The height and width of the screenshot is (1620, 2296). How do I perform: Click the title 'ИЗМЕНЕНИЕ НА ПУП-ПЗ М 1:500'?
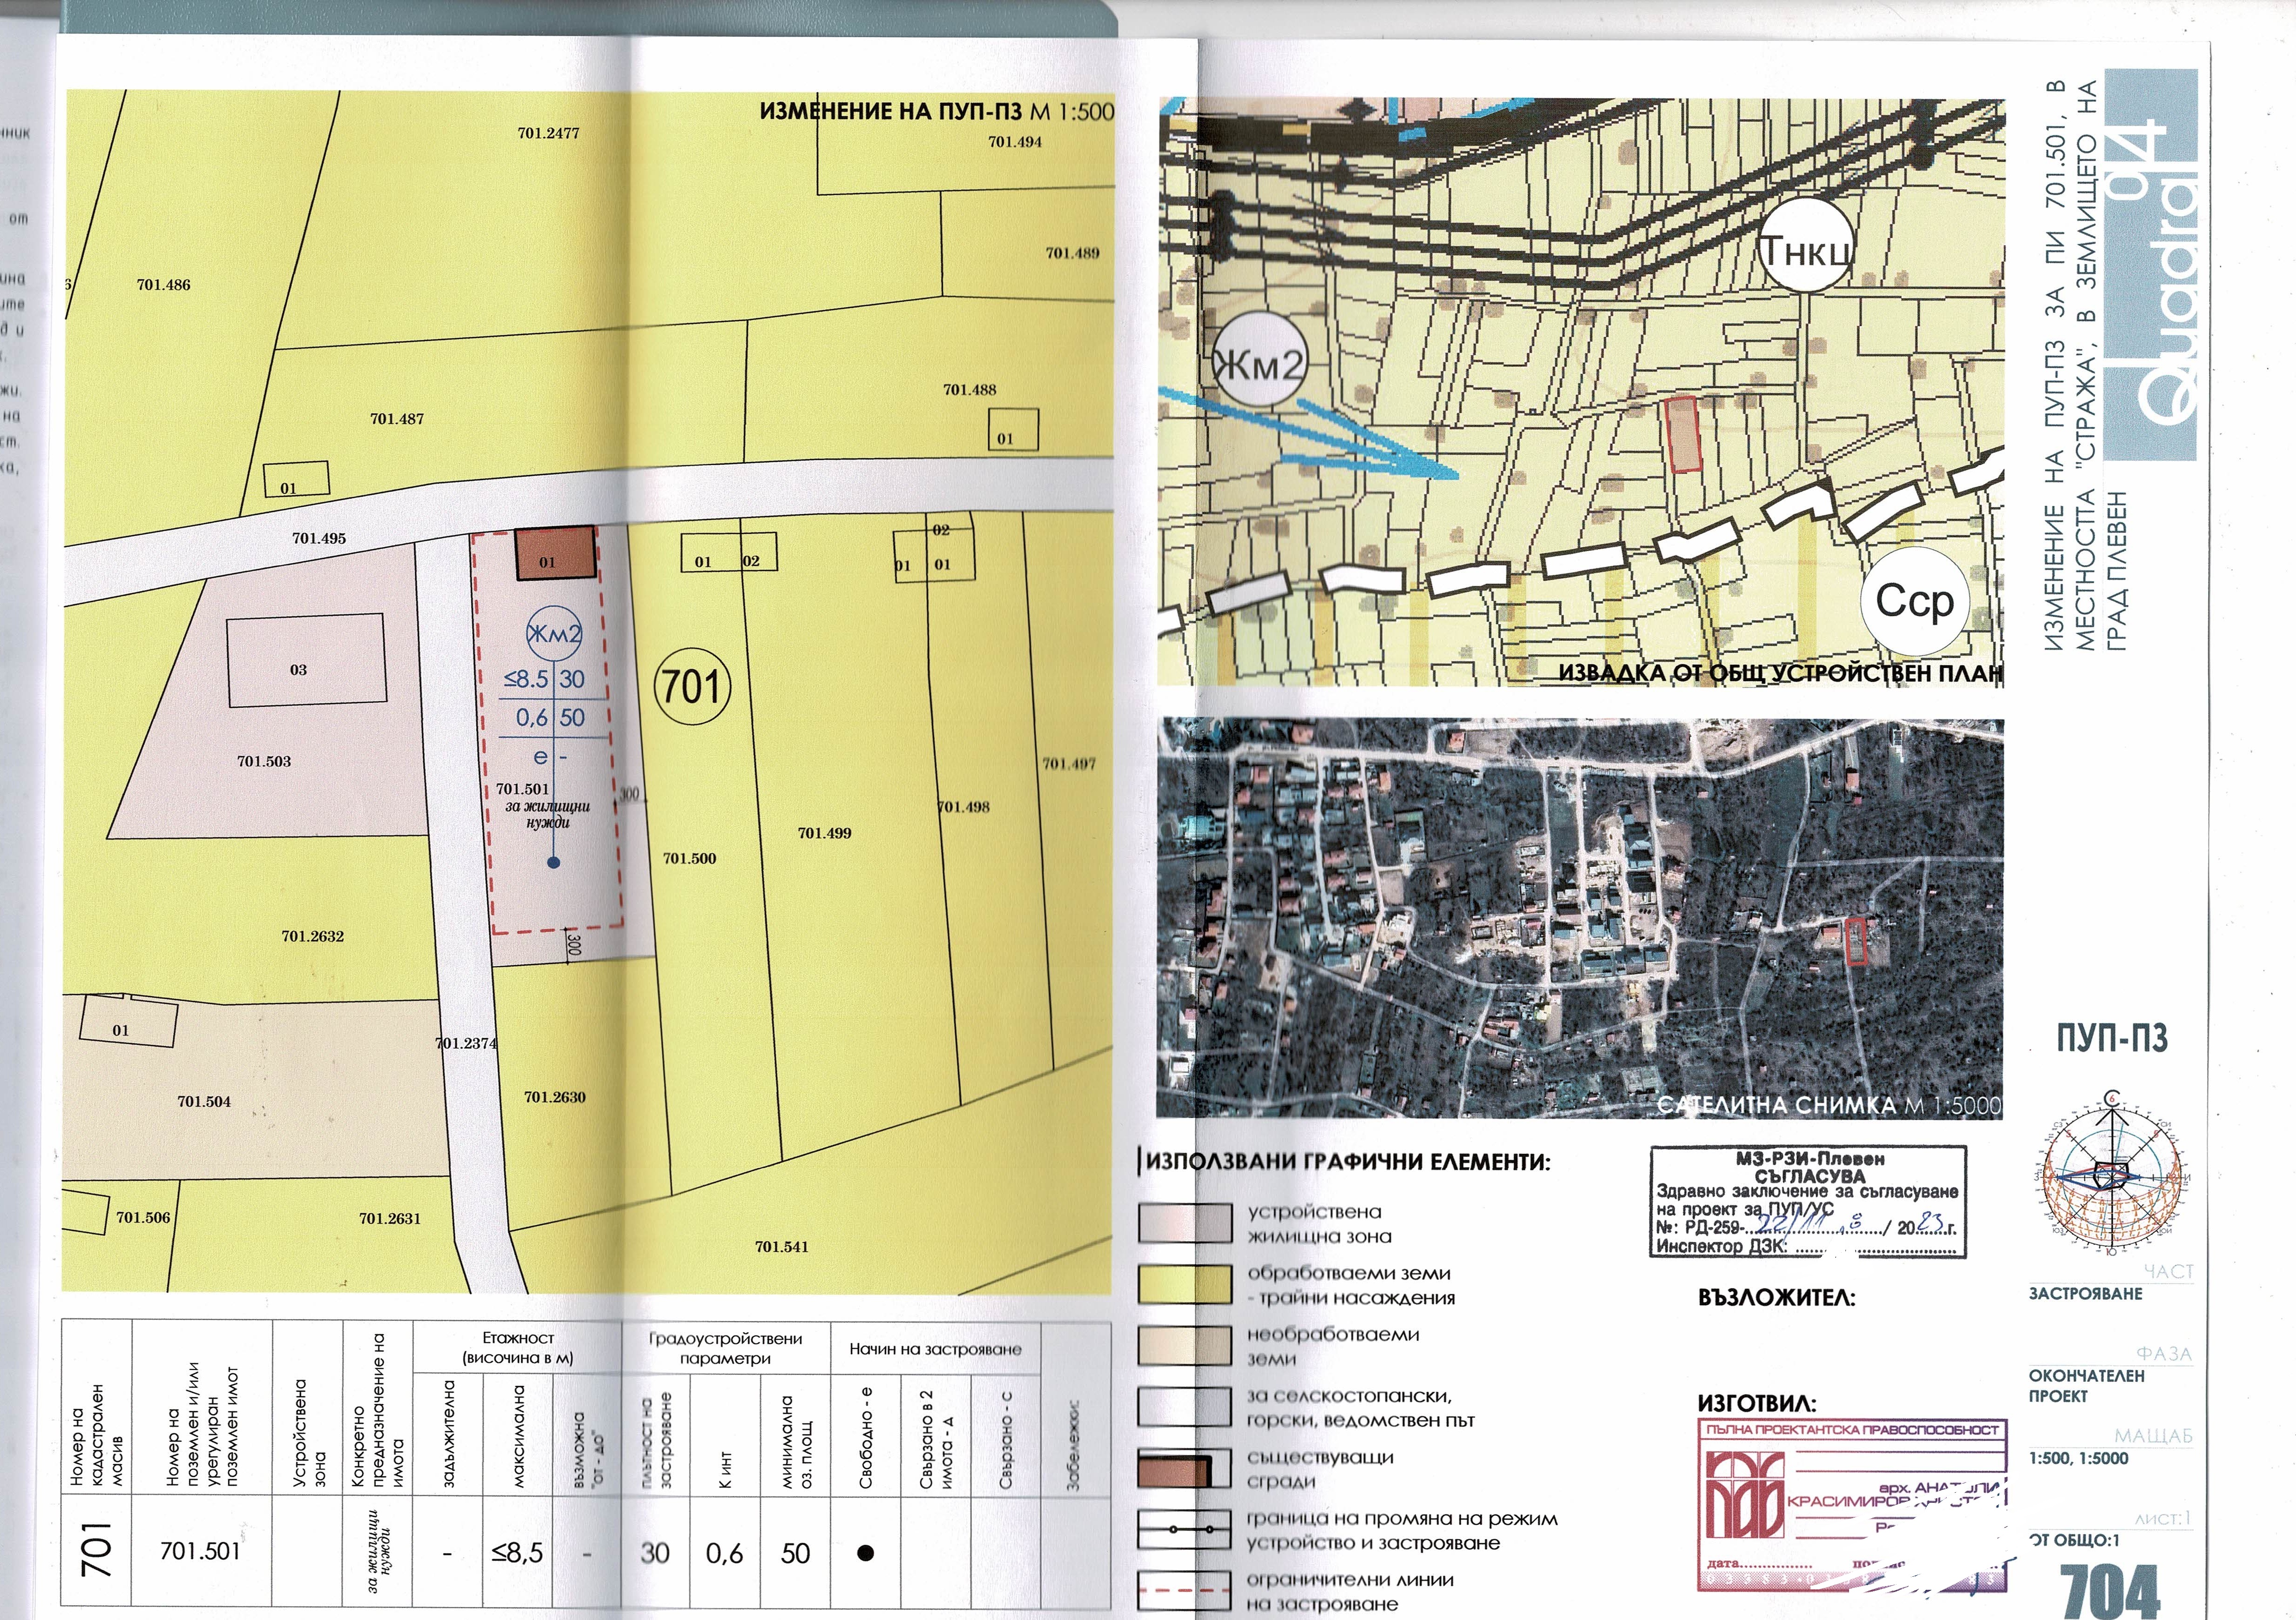pos(936,111)
